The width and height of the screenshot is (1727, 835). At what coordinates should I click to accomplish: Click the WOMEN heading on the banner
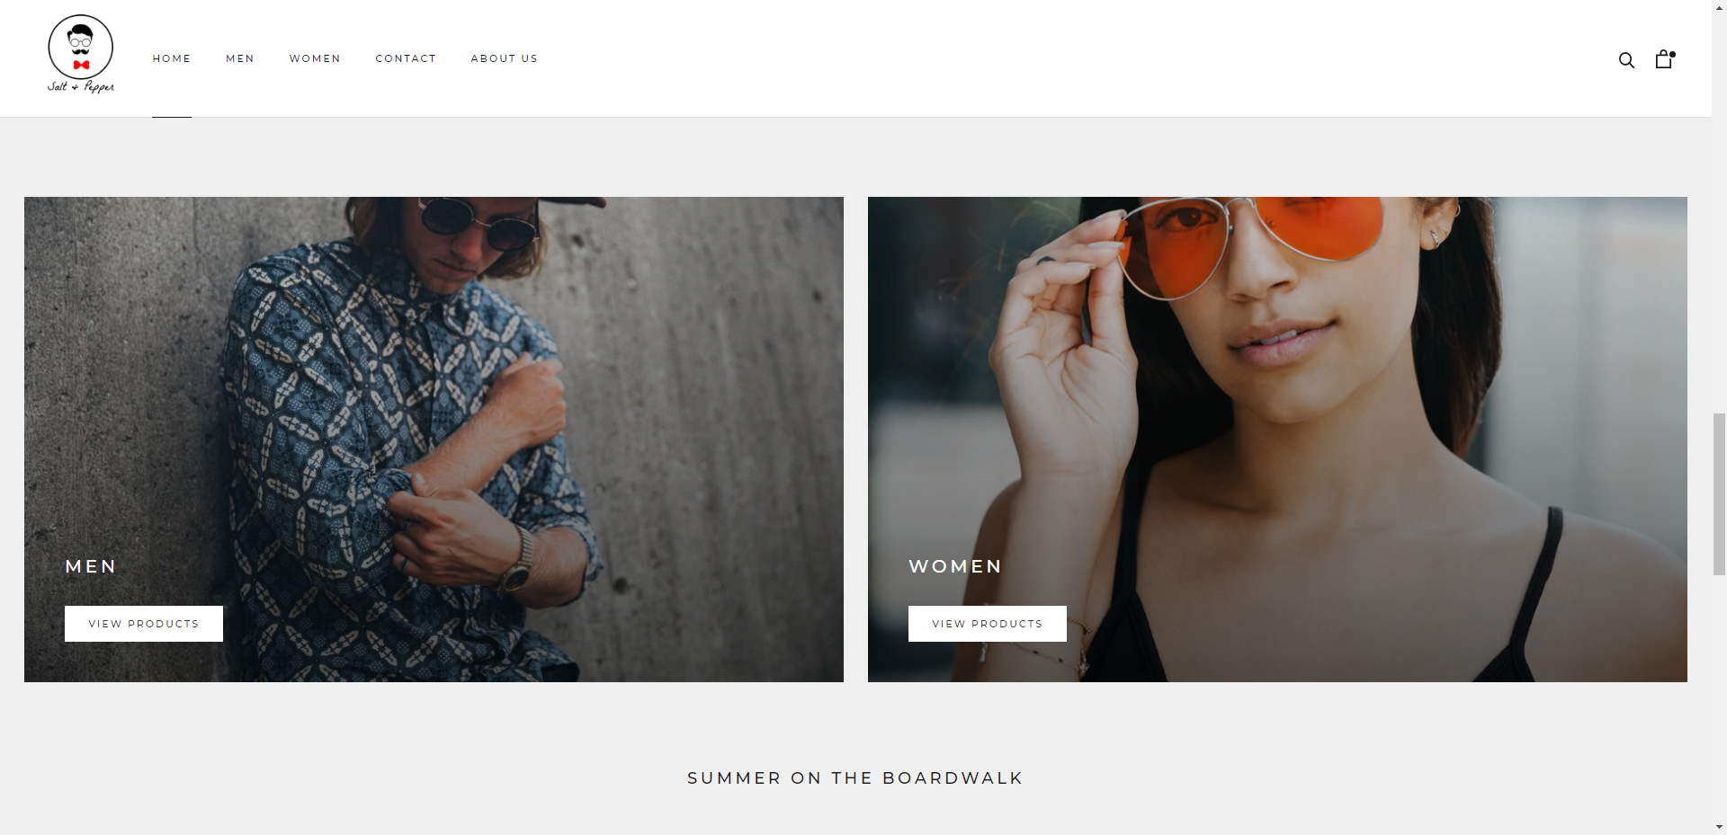pyautogui.click(x=955, y=566)
